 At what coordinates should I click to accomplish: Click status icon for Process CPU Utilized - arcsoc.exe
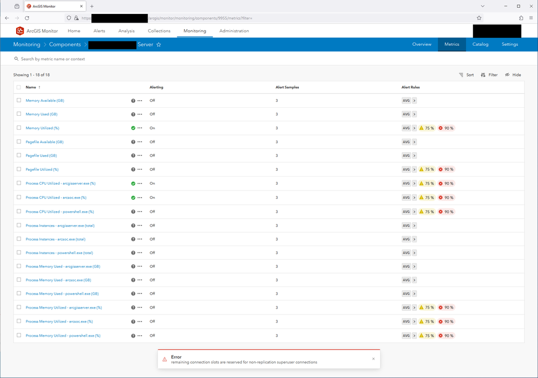point(133,198)
